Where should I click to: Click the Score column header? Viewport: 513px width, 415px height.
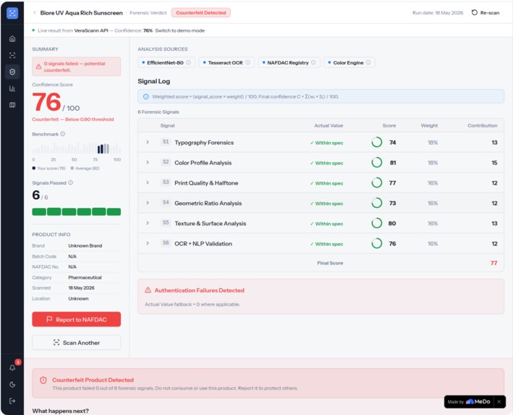click(389, 125)
